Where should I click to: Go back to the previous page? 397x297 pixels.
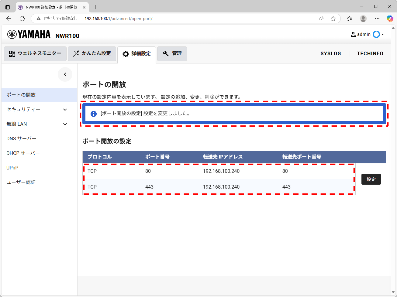(9, 19)
